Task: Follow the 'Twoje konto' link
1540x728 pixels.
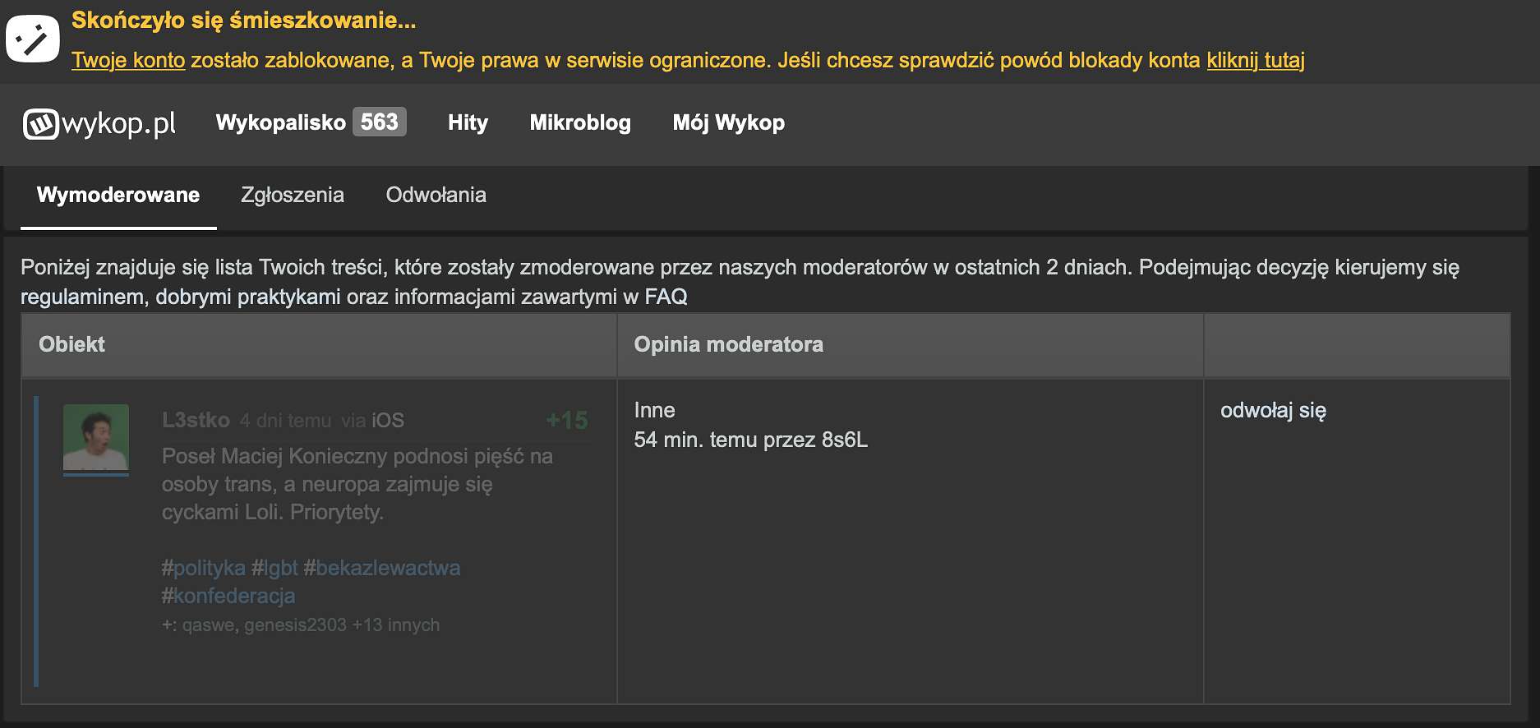Action: (x=128, y=60)
